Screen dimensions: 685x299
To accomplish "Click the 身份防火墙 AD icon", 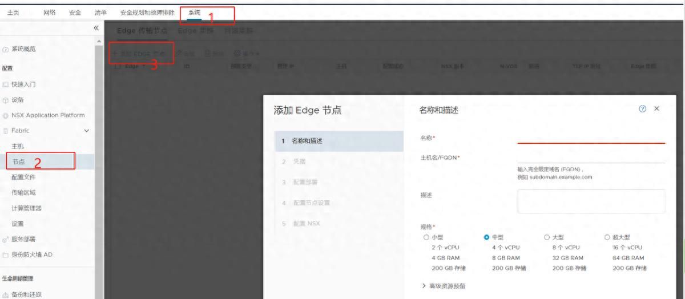I will pos(5,254).
